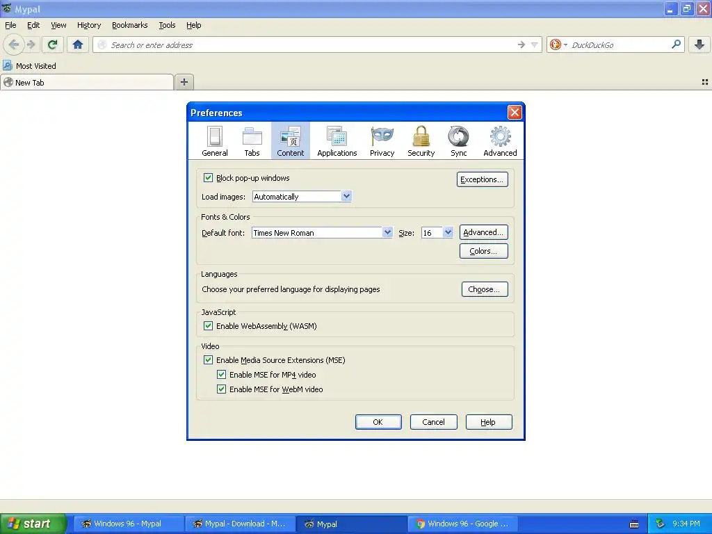Cancel the Preferences dialog
The image size is (712, 534).
coord(434,422)
